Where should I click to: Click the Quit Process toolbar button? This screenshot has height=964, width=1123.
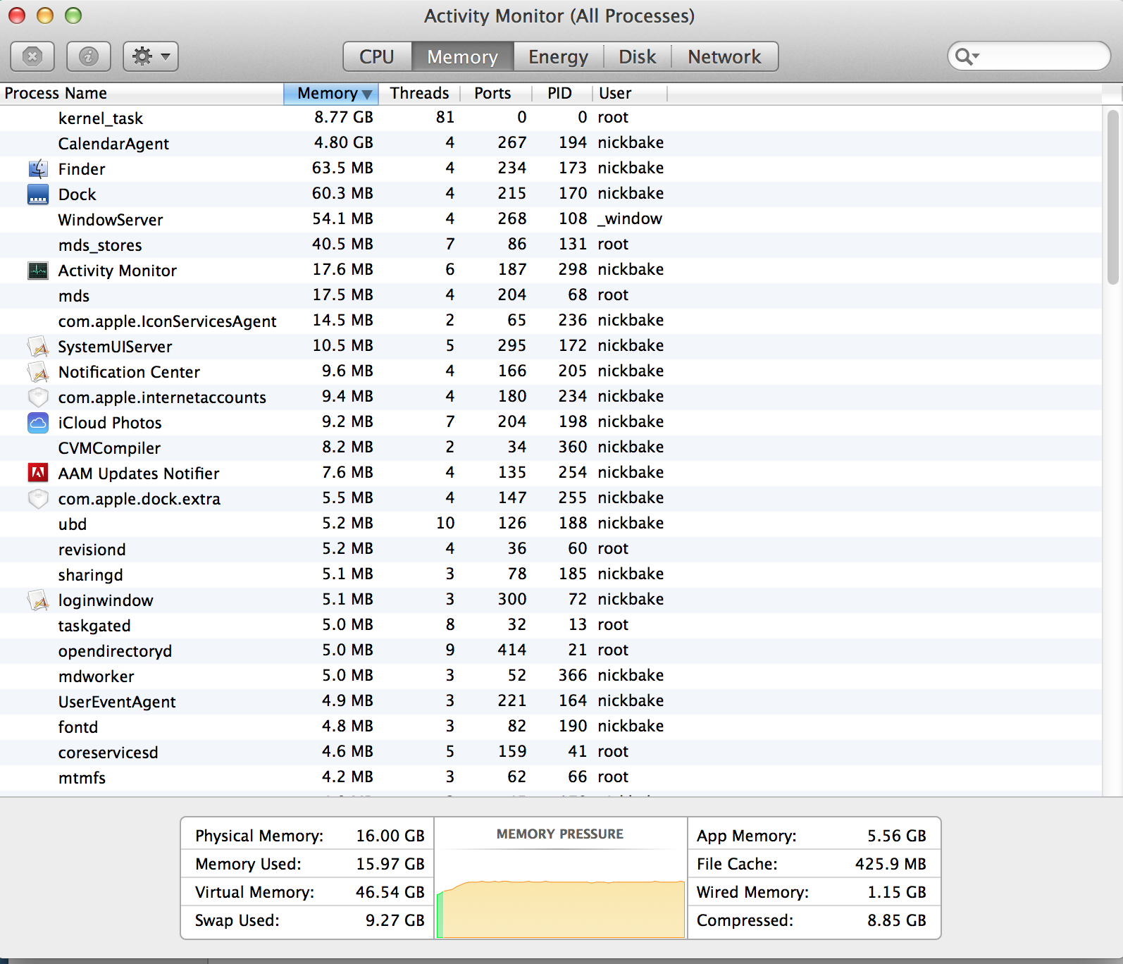click(32, 56)
